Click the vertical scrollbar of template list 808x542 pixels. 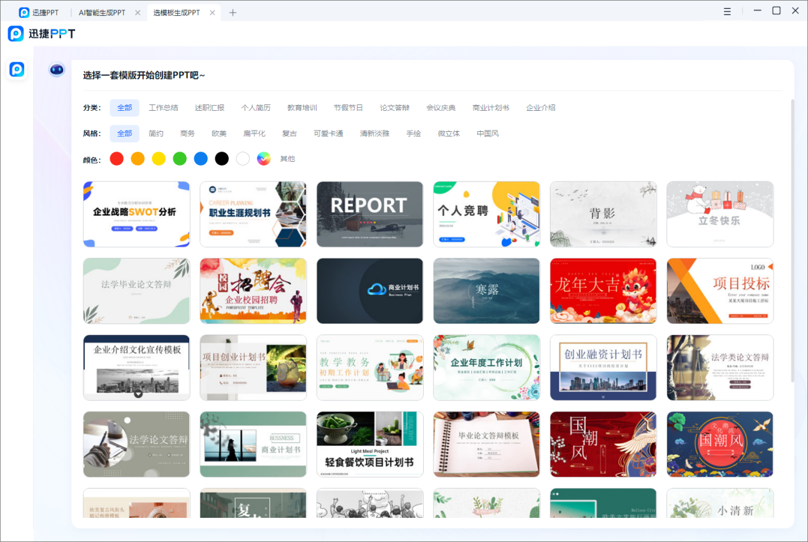pyautogui.click(x=793, y=240)
